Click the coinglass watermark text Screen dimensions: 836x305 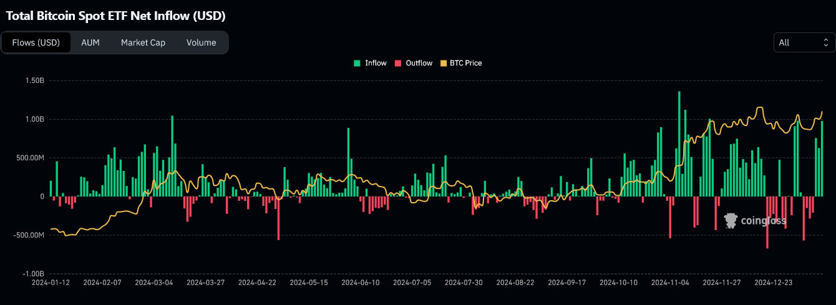(763, 221)
